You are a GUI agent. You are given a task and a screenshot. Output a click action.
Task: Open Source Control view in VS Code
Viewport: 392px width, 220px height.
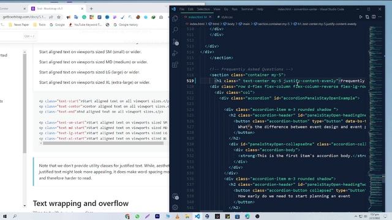[x=175, y=42]
